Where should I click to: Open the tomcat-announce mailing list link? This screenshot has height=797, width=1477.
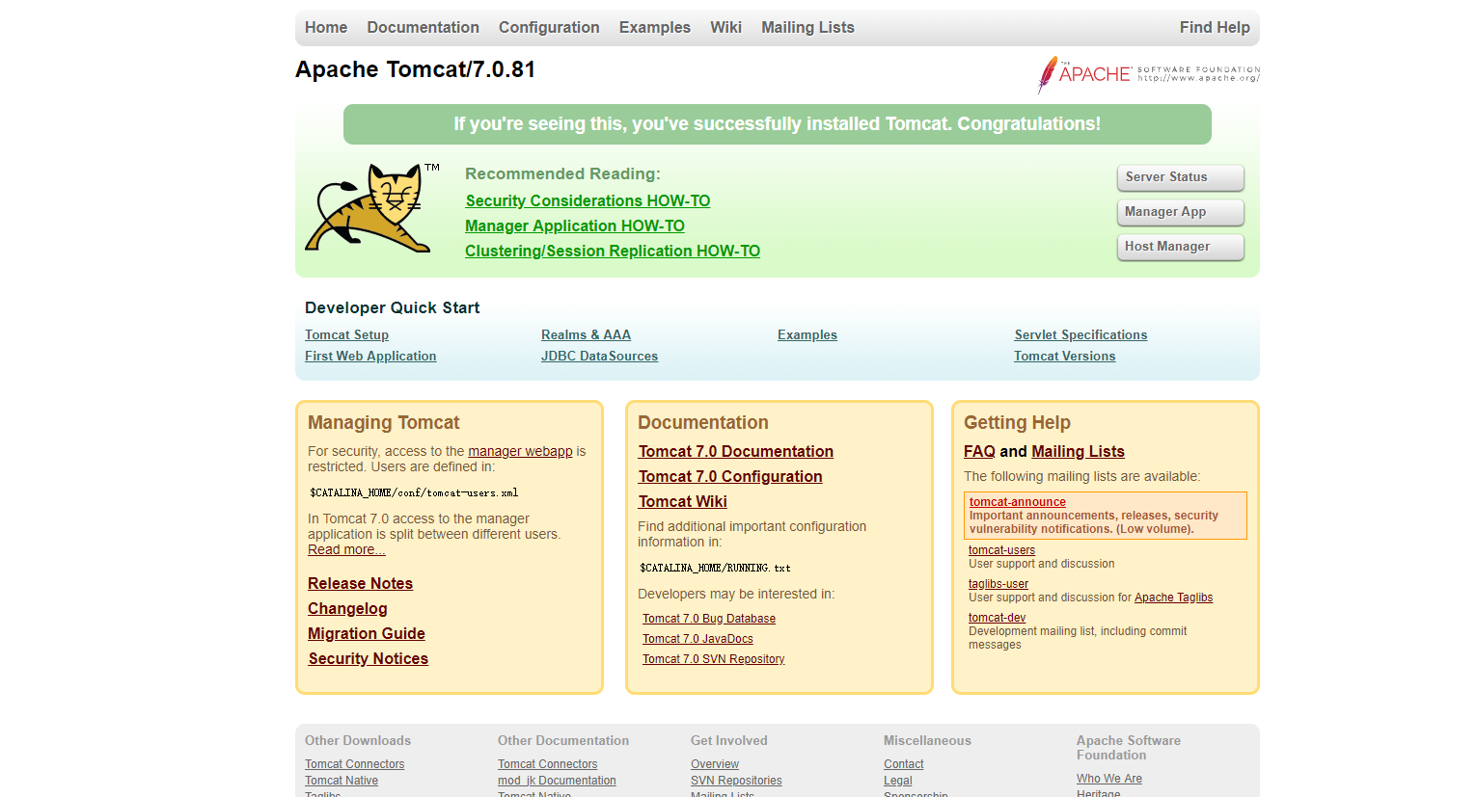[x=1018, y=502]
